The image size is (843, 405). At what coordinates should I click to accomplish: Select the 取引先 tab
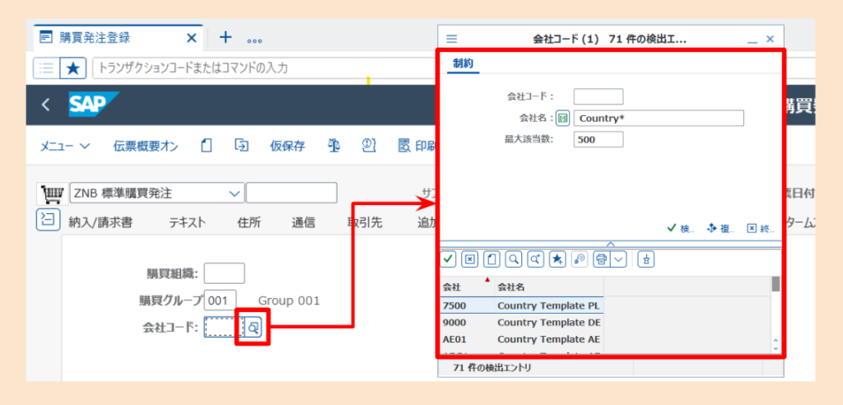pos(365,222)
